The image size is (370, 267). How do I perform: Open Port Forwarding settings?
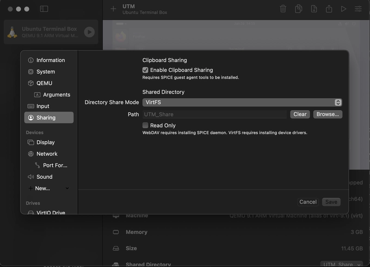click(49, 165)
